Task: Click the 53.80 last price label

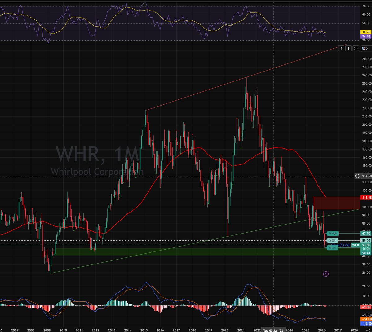Action: click(366, 245)
